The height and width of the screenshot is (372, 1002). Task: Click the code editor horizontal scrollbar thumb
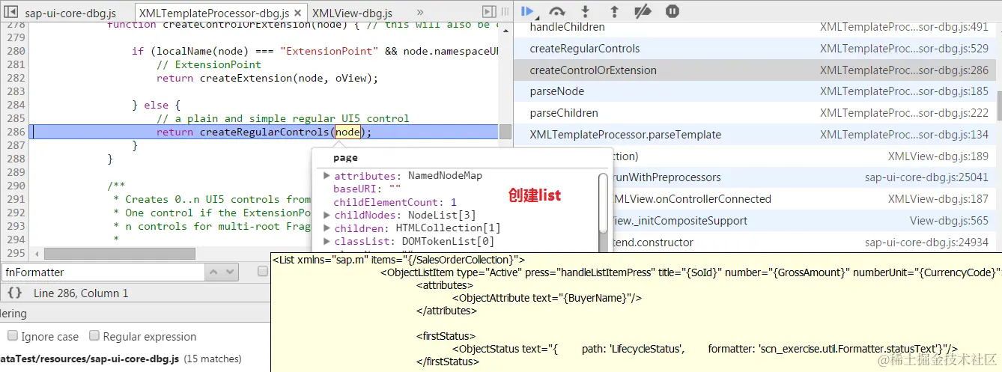point(120,254)
